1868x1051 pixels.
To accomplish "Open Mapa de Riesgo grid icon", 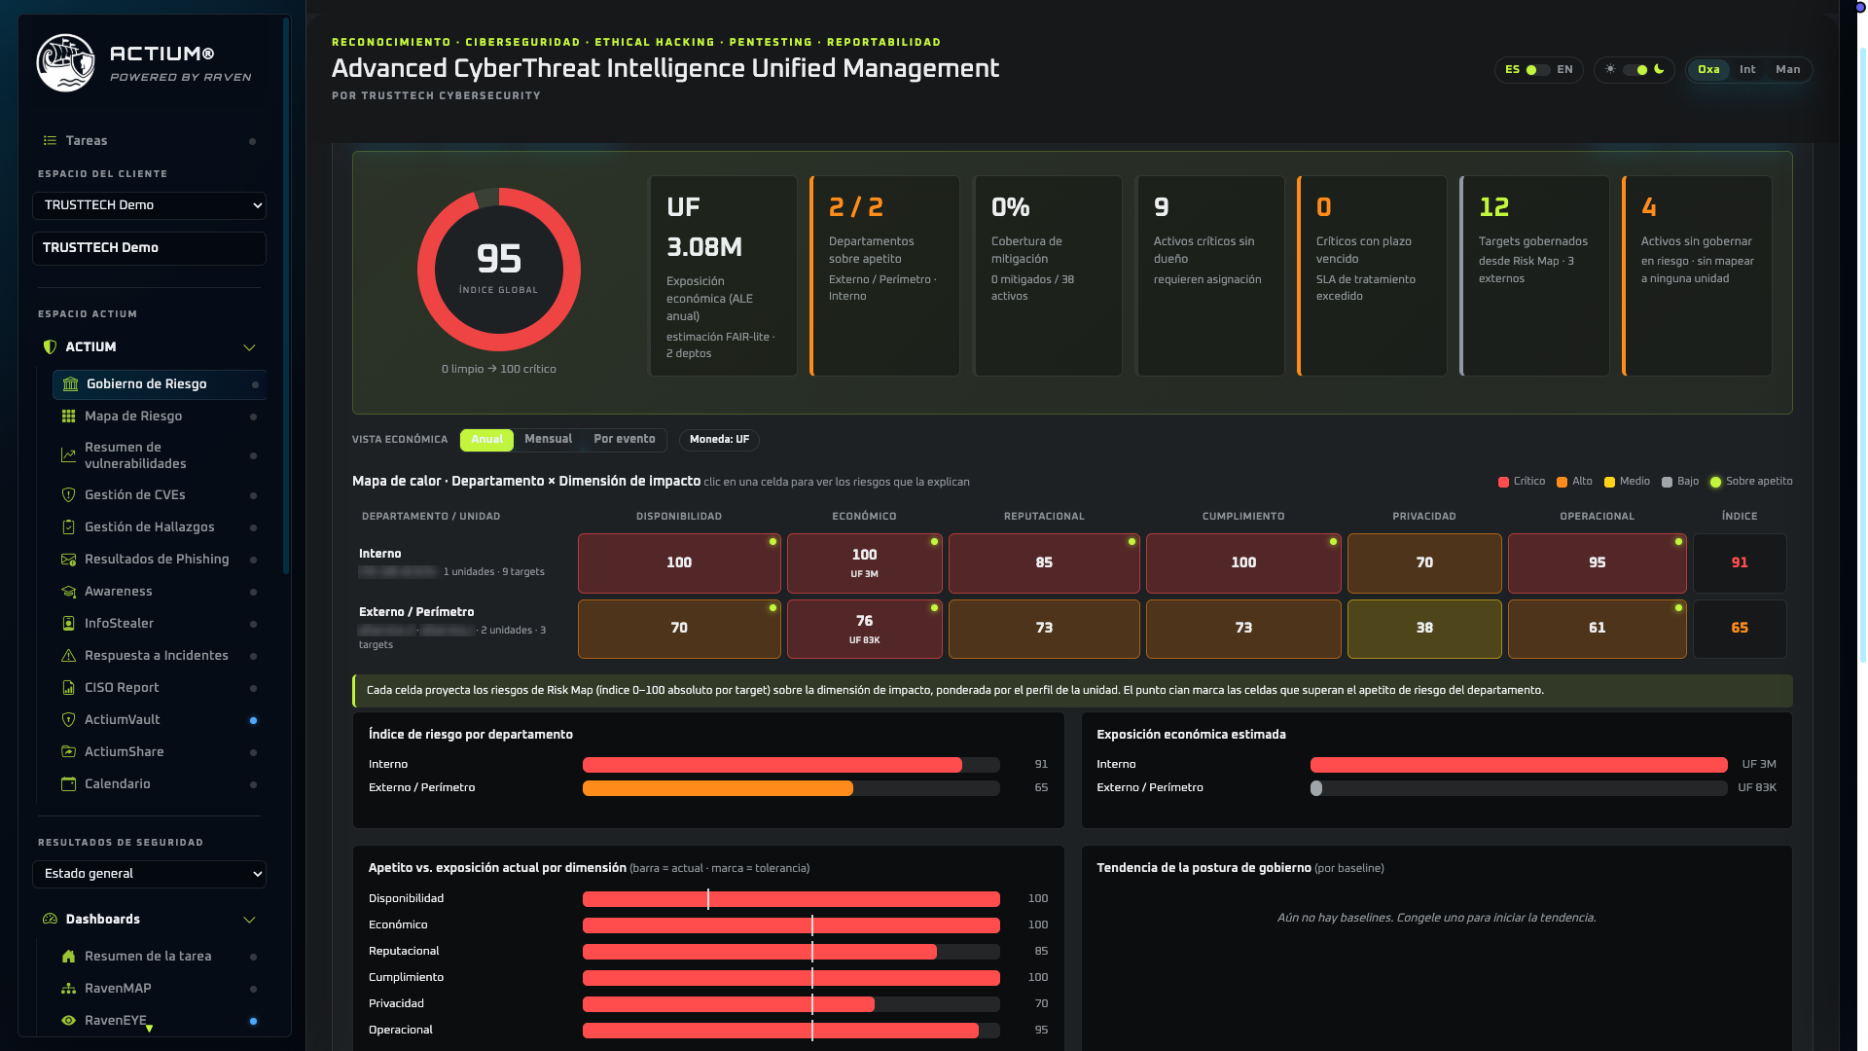I will 68,417.
